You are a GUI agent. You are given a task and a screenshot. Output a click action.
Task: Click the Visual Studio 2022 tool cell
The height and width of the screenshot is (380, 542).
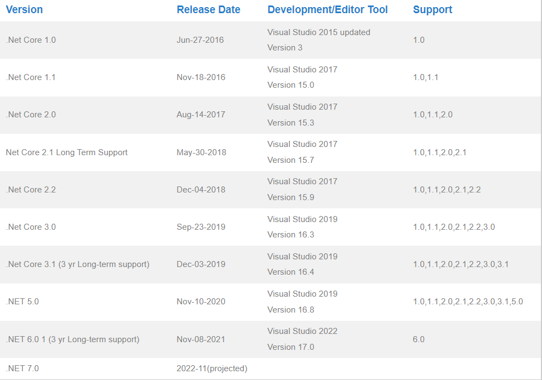tap(302, 331)
